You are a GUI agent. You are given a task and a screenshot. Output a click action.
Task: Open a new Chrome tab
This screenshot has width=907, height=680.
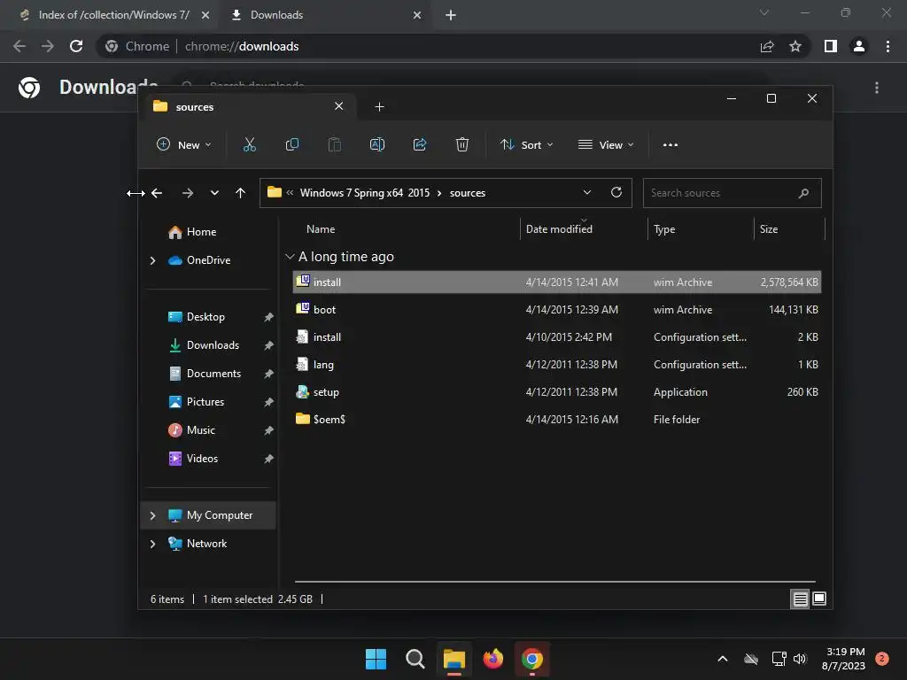[451, 15]
